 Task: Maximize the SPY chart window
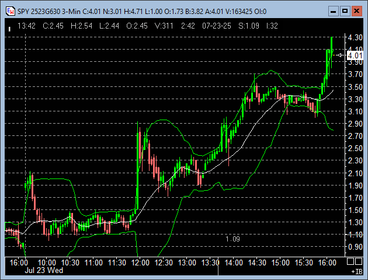[345, 11]
